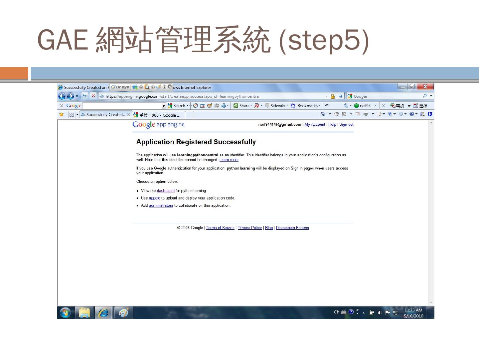Go forward with the browser Forward arrow

71,96
